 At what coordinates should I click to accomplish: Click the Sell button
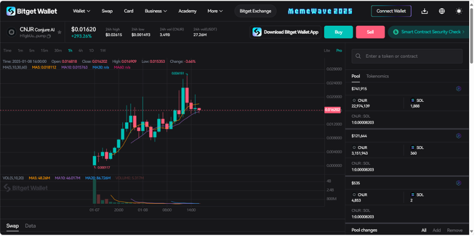coord(370,32)
